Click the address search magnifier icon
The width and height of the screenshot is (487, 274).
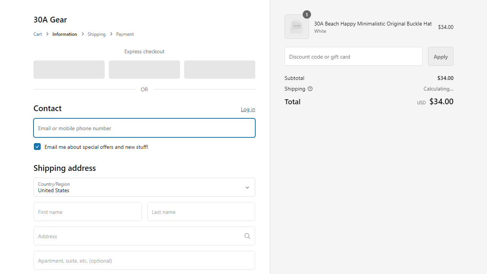(247, 236)
